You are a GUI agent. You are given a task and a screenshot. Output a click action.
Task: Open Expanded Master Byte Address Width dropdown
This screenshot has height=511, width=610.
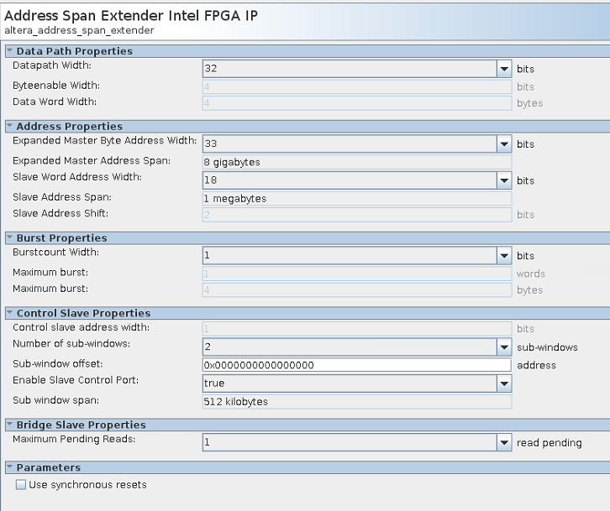[504, 144]
